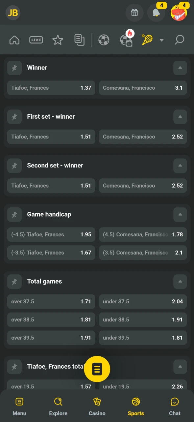Pin the Total games market

click(x=14, y=282)
